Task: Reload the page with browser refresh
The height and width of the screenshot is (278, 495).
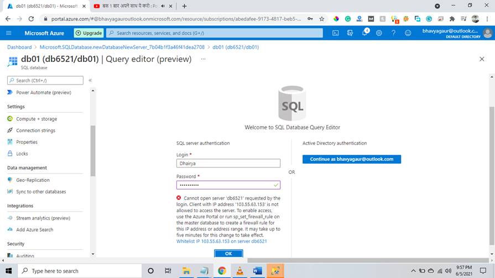Action: pyautogui.click(x=31, y=19)
